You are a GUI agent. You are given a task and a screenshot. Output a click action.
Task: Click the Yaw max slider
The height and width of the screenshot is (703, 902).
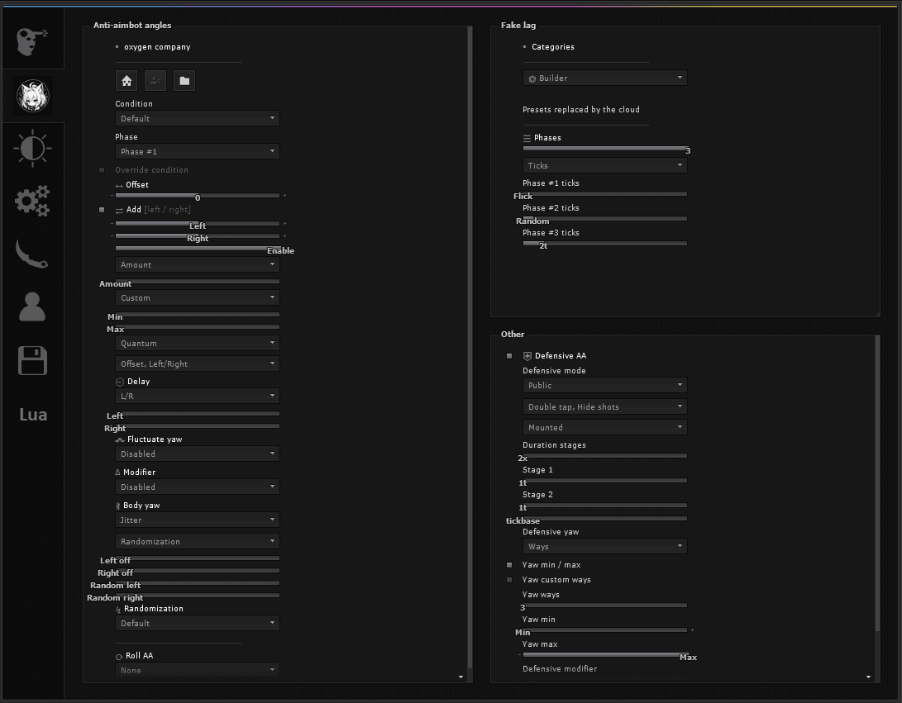[x=604, y=655]
